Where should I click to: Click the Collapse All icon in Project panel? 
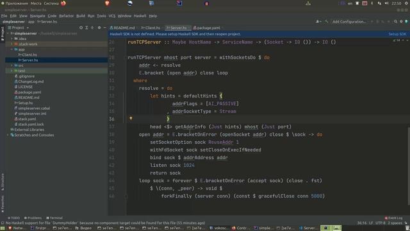[x=92, y=28]
